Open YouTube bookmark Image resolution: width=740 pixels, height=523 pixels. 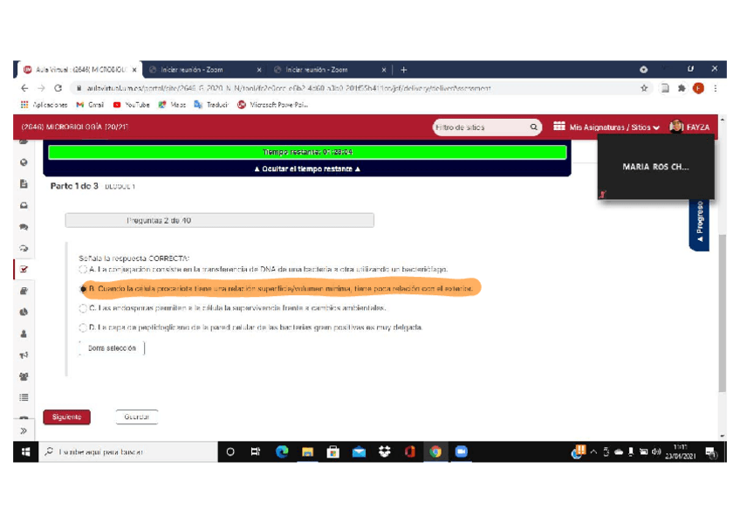[x=131, y=105]
